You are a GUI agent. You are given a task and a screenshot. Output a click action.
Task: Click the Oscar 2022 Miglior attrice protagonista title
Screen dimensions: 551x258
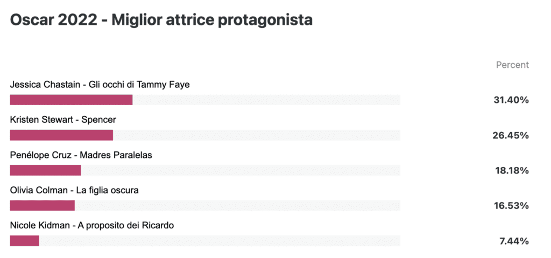[161, 20]
